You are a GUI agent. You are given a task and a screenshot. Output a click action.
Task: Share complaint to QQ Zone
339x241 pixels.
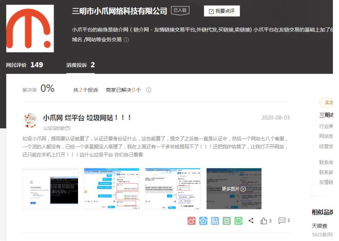click(203, 220)
